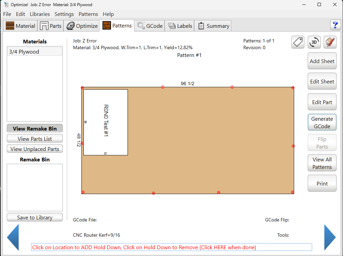The width and height of the screenshot is (343, 256).
Task: Open the Labels tab
Action: tap(180, 26)
